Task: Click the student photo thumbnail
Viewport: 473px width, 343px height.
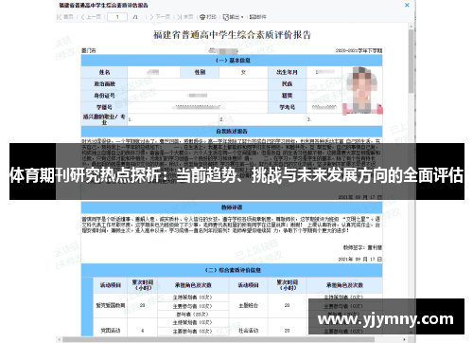Action: pos(362,90)
